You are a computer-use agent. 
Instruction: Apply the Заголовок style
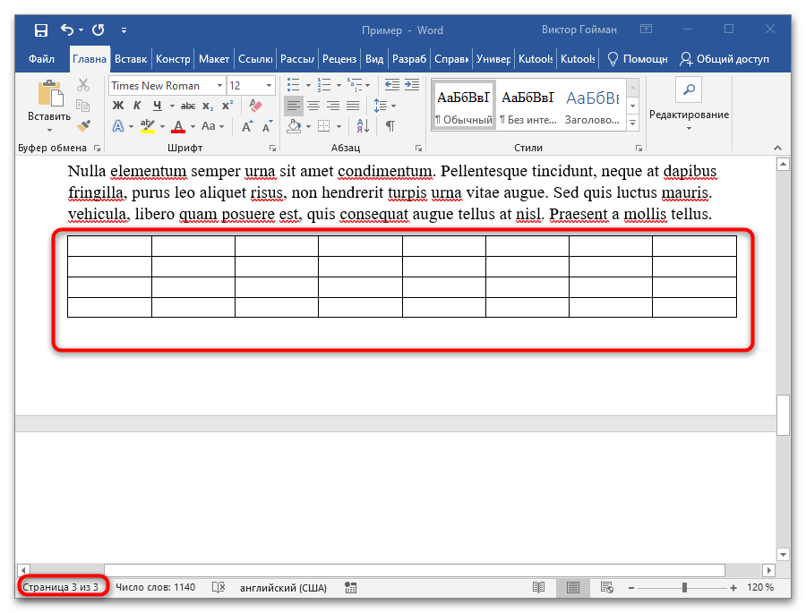coord(593,106)
